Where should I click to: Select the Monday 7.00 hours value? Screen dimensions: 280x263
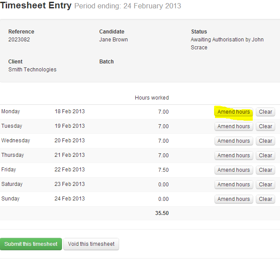[x=164, y=112]
